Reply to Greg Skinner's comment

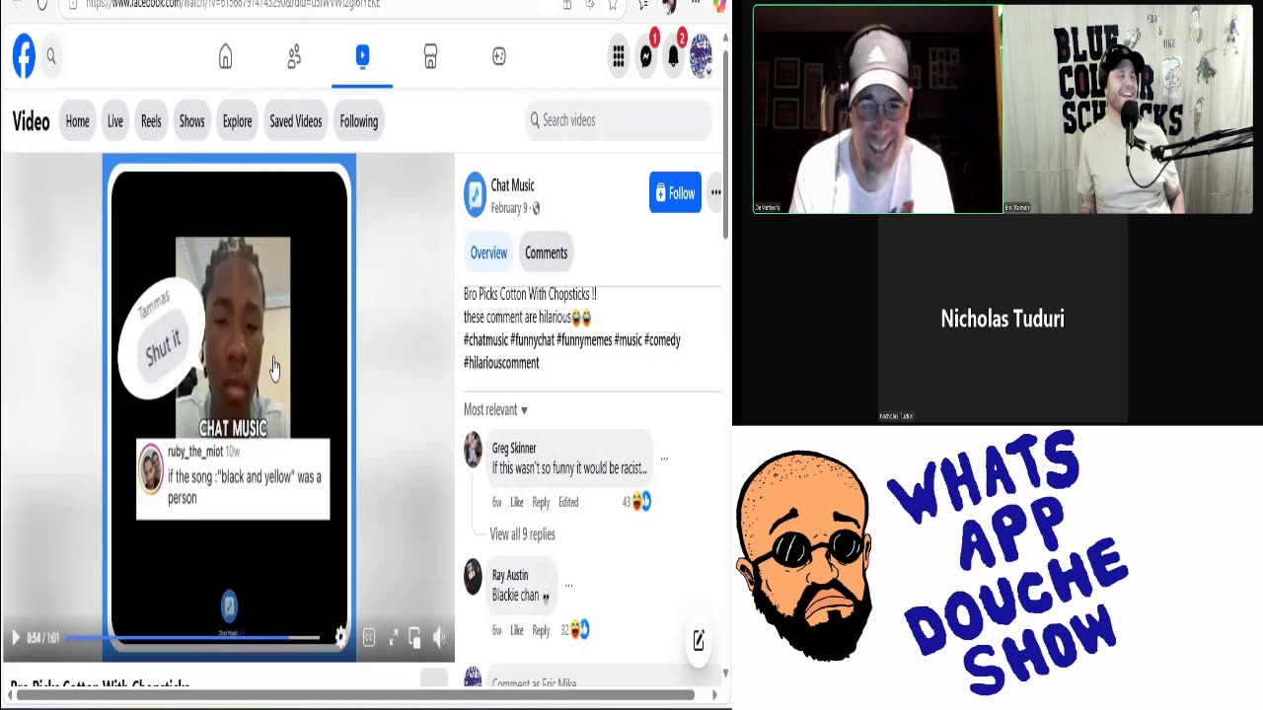click(x=541, y=503)
